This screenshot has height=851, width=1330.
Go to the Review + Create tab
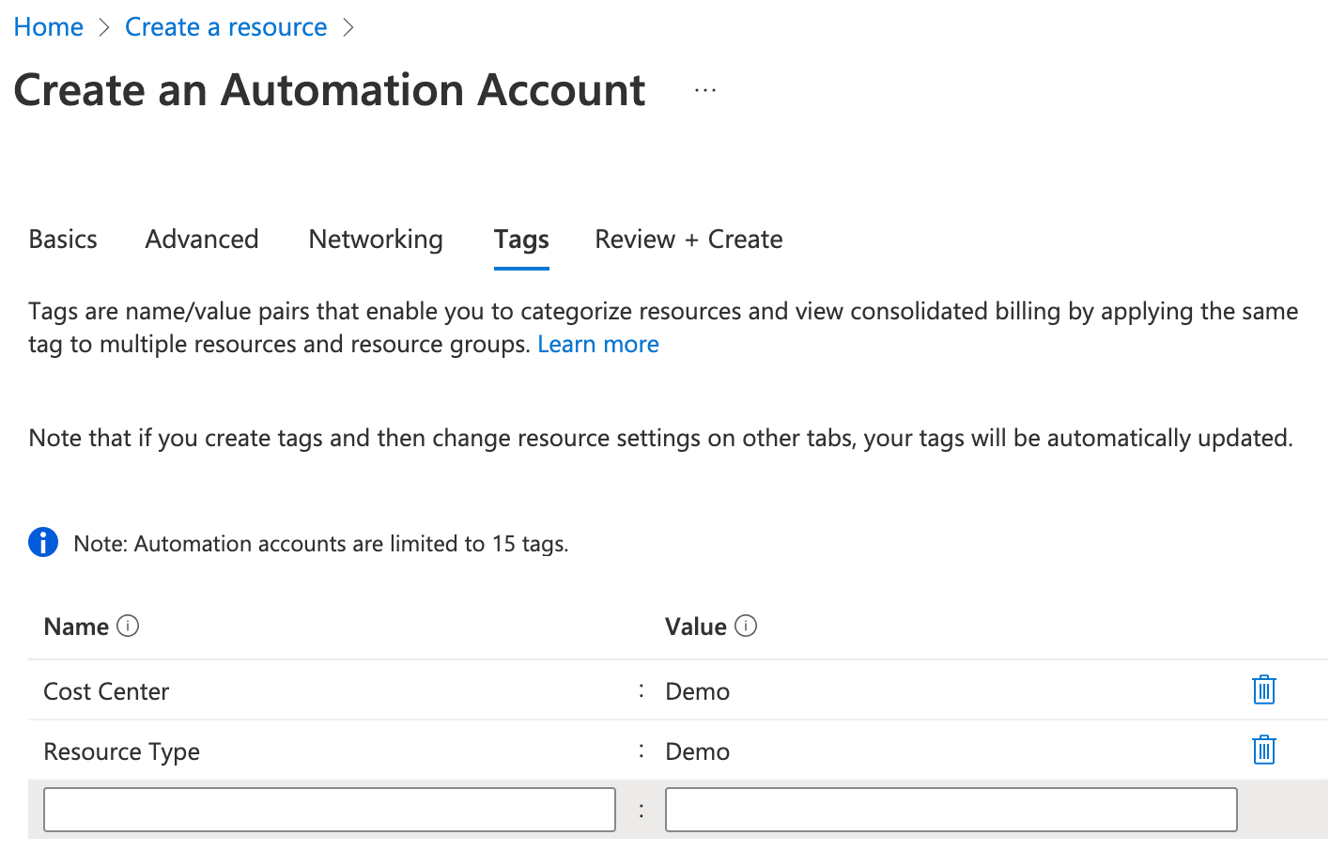coord(688,240)
